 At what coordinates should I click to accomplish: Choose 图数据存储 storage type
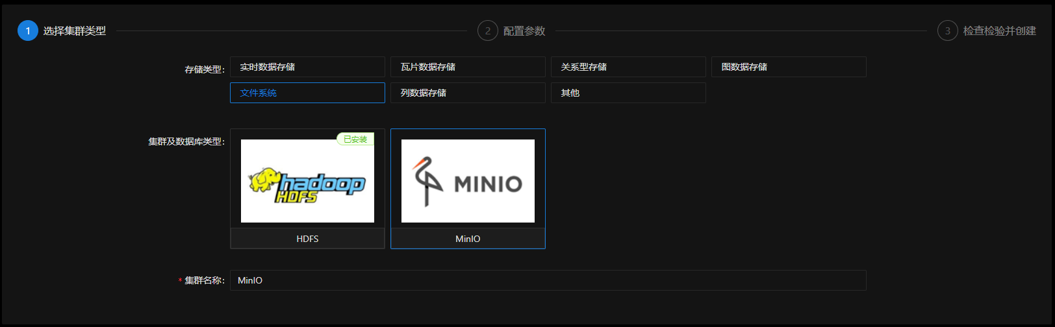[789, 67]
